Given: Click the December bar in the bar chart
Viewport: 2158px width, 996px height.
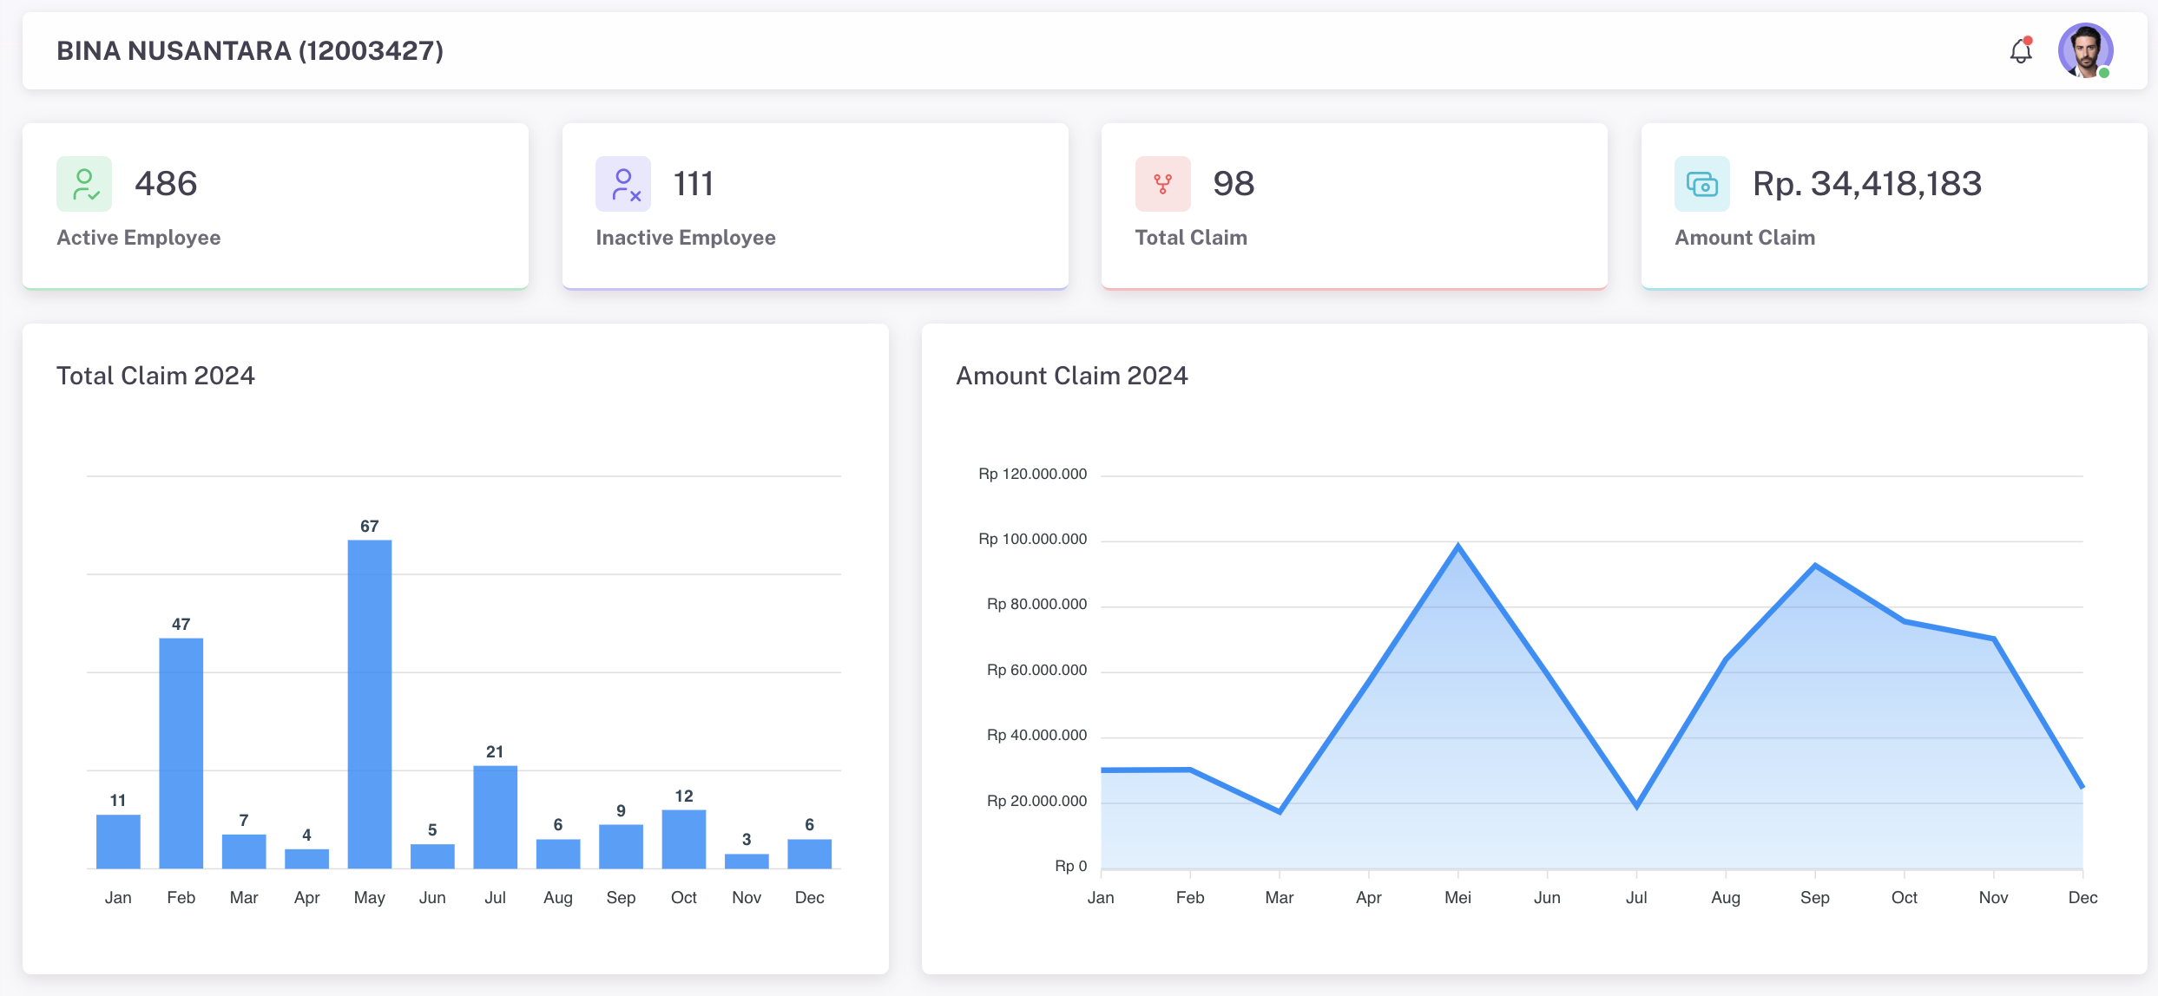Looking at the screenshot, I should (810, 854).
